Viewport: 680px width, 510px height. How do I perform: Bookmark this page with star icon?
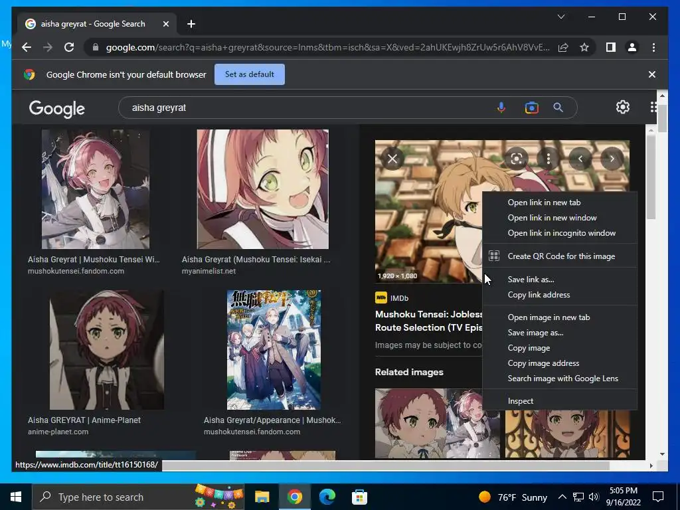[584, 47]
